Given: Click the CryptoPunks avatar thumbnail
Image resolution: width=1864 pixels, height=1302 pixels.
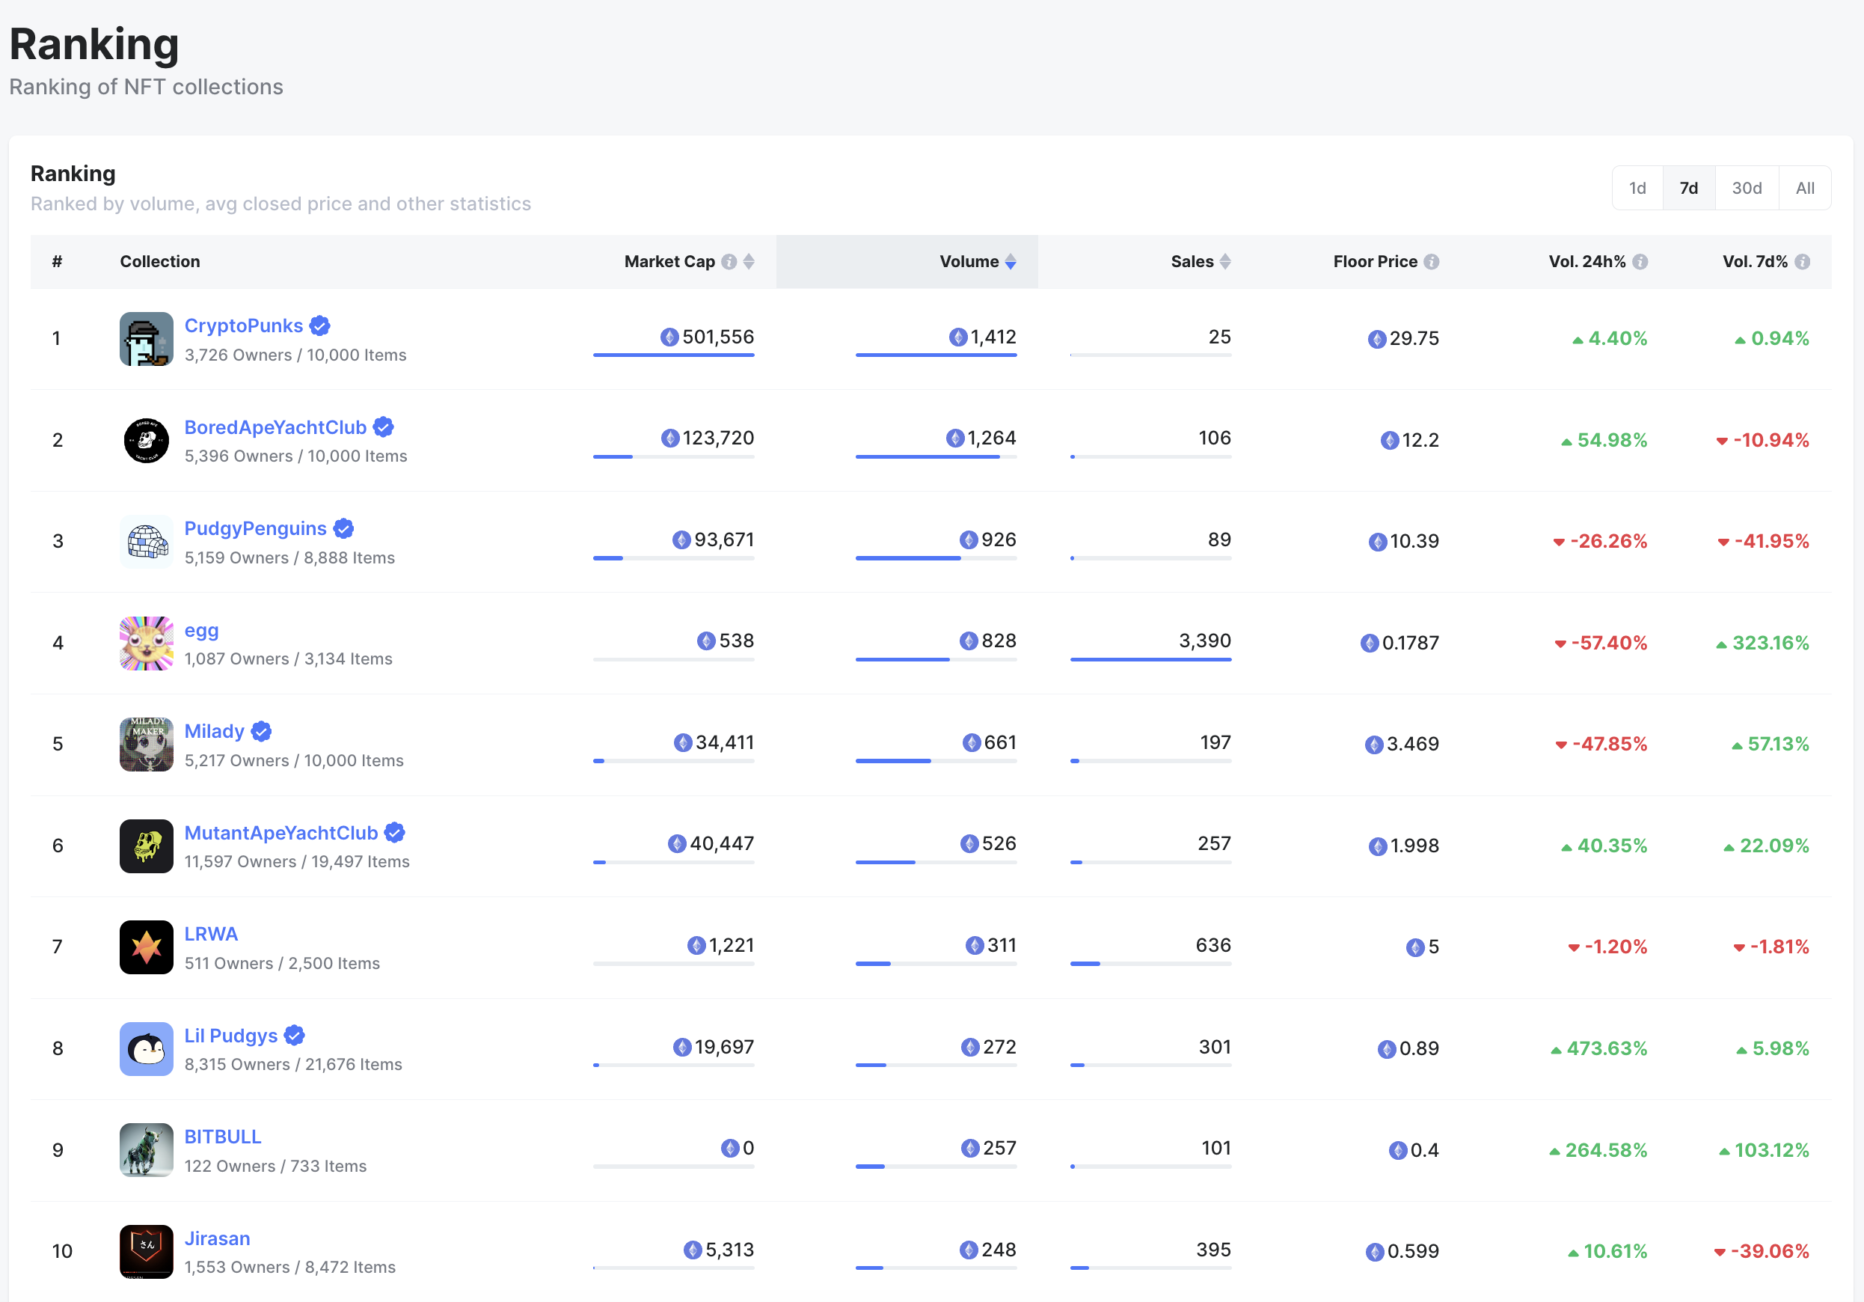Looking at the screenshot, I should coord(146,339).
